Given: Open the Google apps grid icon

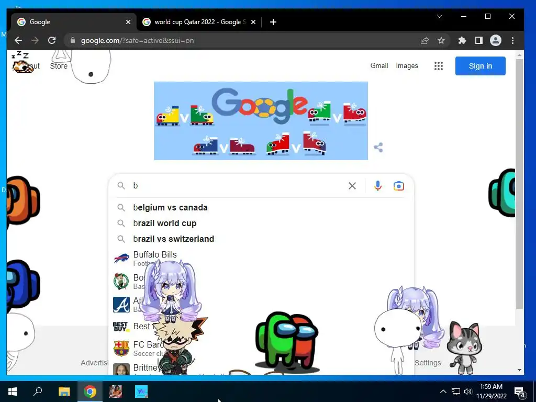Looking at the screenshot, I should tap(439, 66).
